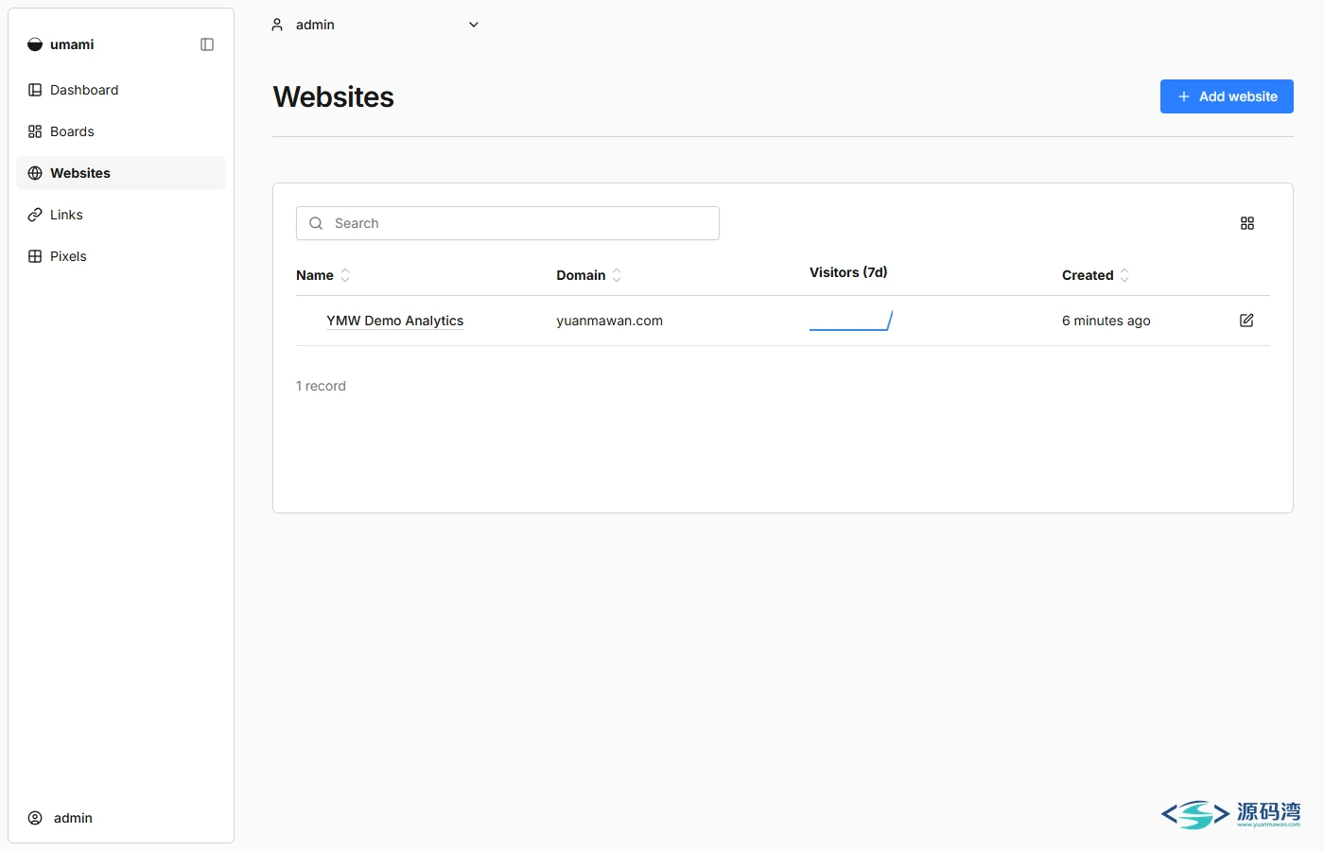Click the visitors sparkline chart for YMW Demo Analytics

pyautogui.click(x=851, y=321)
